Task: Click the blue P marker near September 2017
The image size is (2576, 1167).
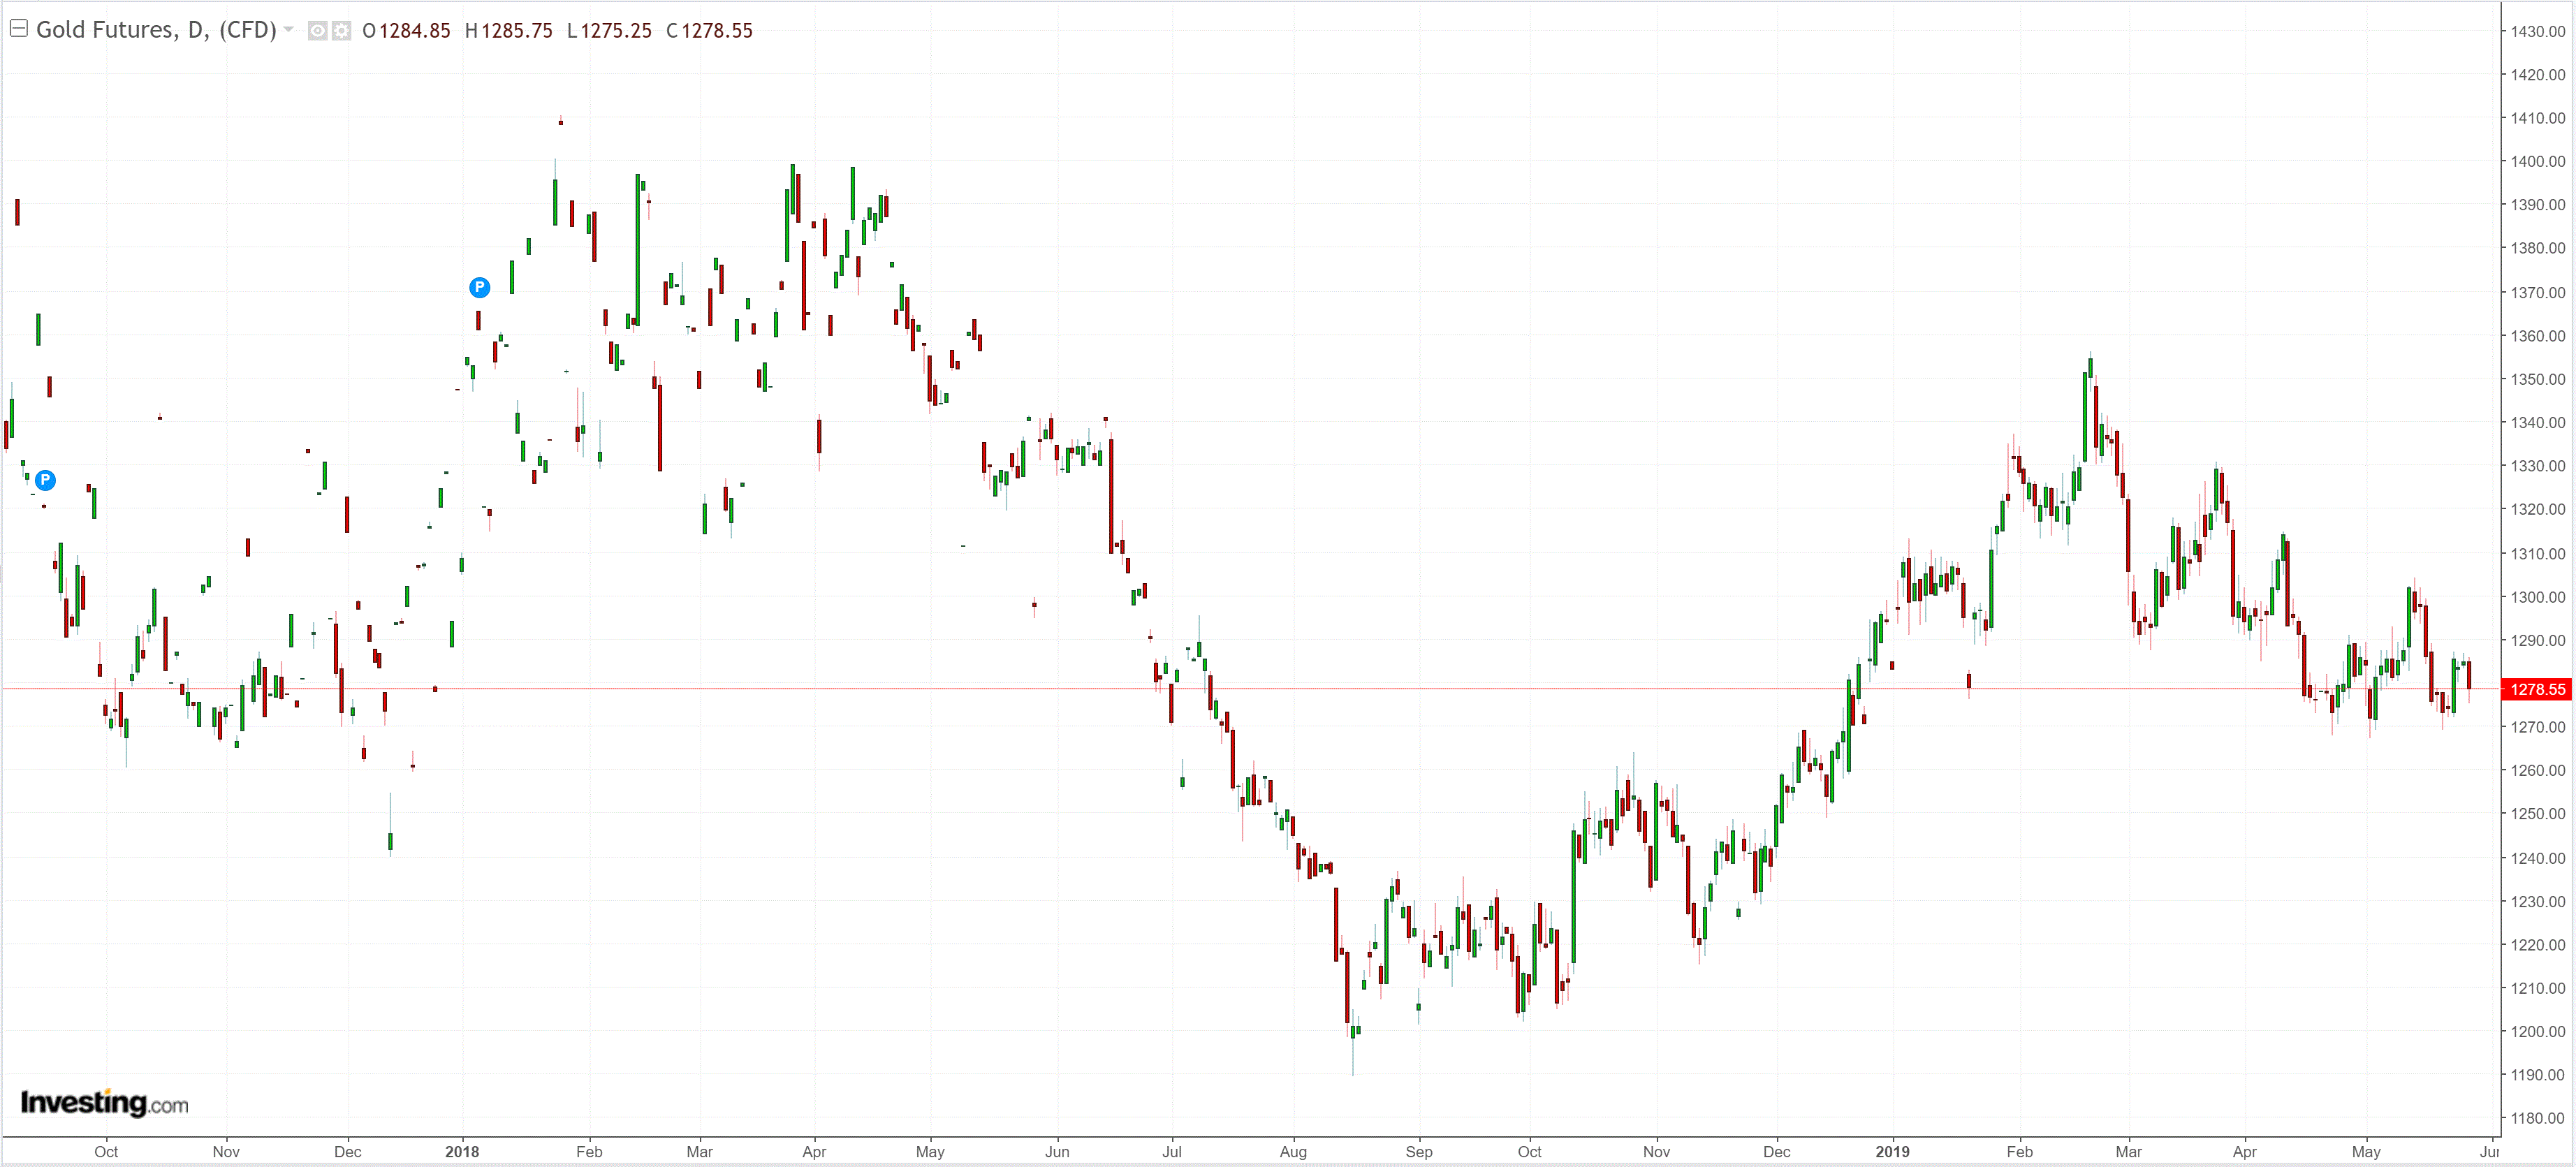Action: (x=45, y=480)
